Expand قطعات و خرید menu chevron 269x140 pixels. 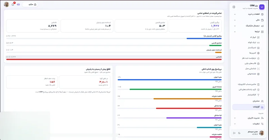[x=235, y=14]
